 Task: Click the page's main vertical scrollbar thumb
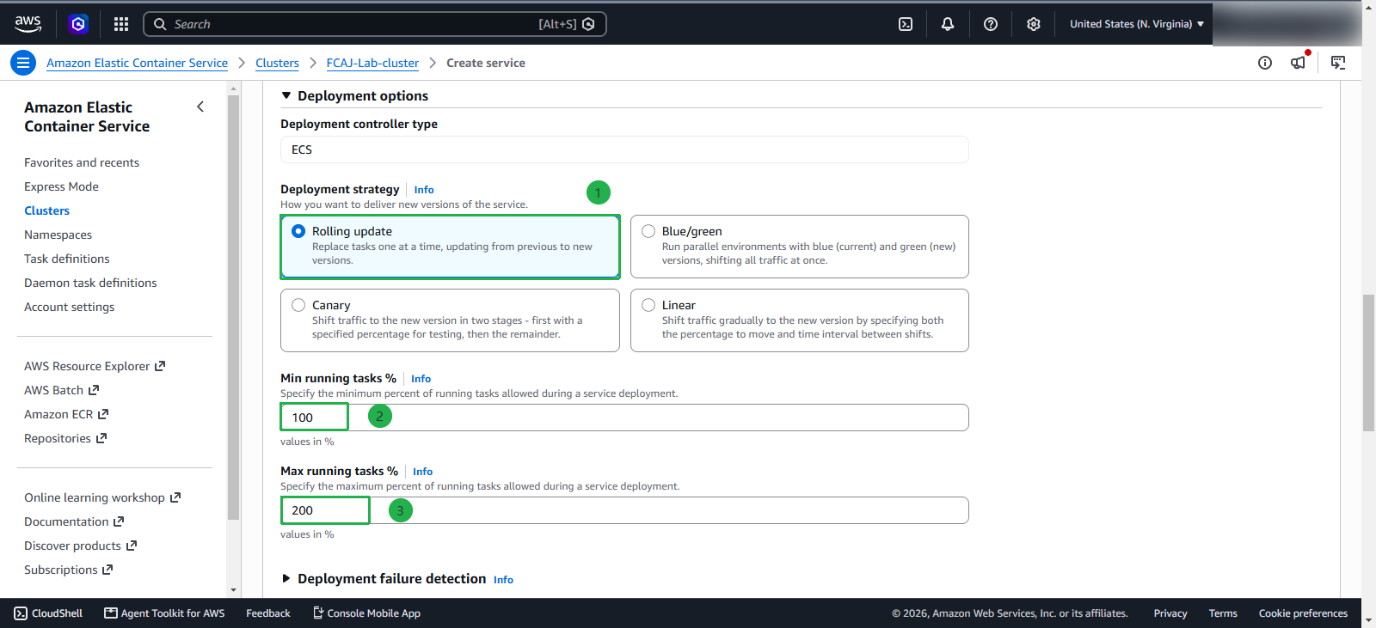tap(1368, 363)
